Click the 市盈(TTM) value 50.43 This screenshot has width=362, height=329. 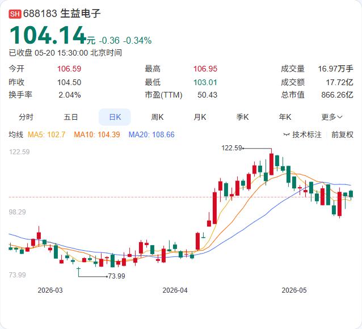207,95
